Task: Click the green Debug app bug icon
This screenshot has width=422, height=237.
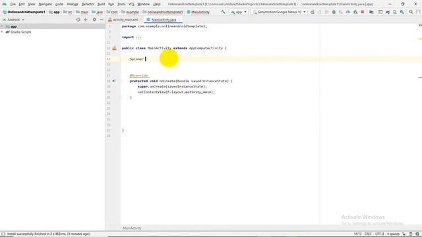Action: click(x=334, y=12)
